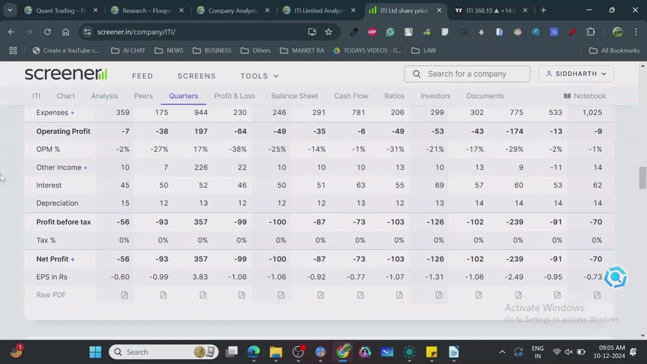The width and height of the screenshot is (647, 364).
Task: Jump to the Chart section
Action: click(66, 96)
